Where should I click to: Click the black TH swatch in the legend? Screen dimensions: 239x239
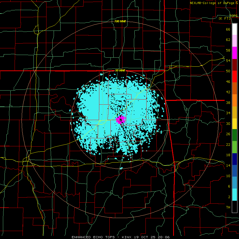pyautogui.click(x=234, y=207)
